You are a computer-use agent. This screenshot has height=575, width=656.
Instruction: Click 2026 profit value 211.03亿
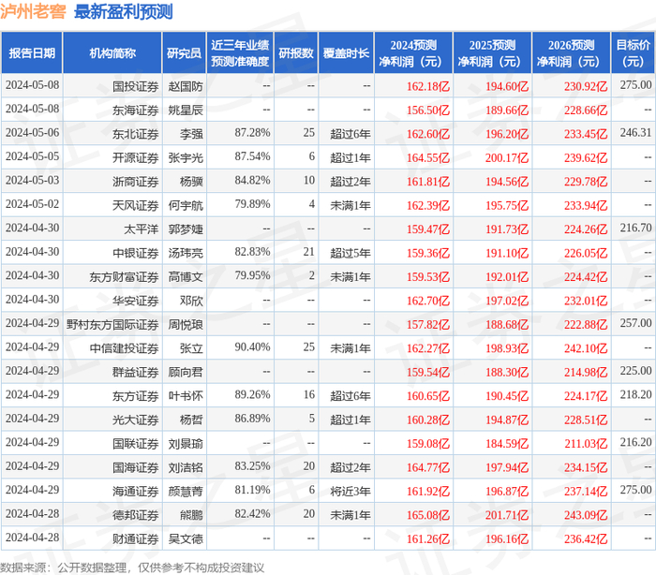(x=586, y=444)
